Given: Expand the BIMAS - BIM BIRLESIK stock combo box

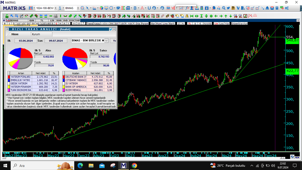Looking at the screenshot, I should [x=106, y=41].
